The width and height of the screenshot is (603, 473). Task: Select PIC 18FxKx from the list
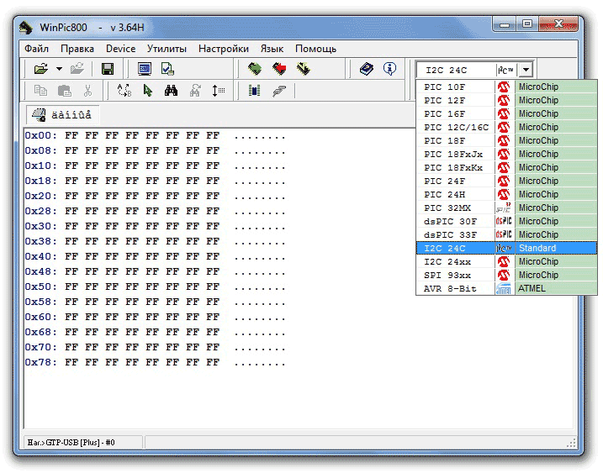tap(506, 167)
